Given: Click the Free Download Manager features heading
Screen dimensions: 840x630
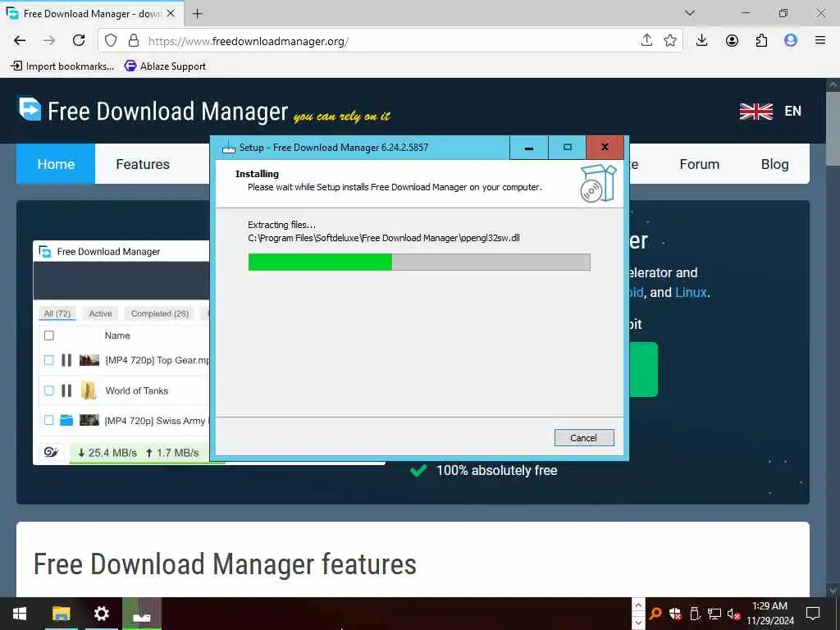Looking at the screenshot, I should tap(225, 564).
